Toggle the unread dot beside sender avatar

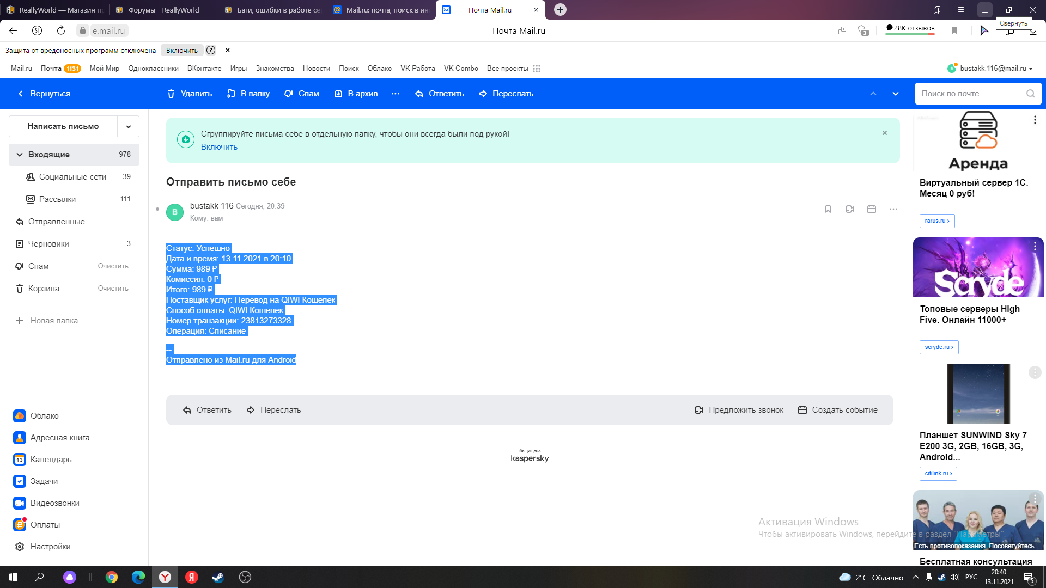click(x=157, y=209)
